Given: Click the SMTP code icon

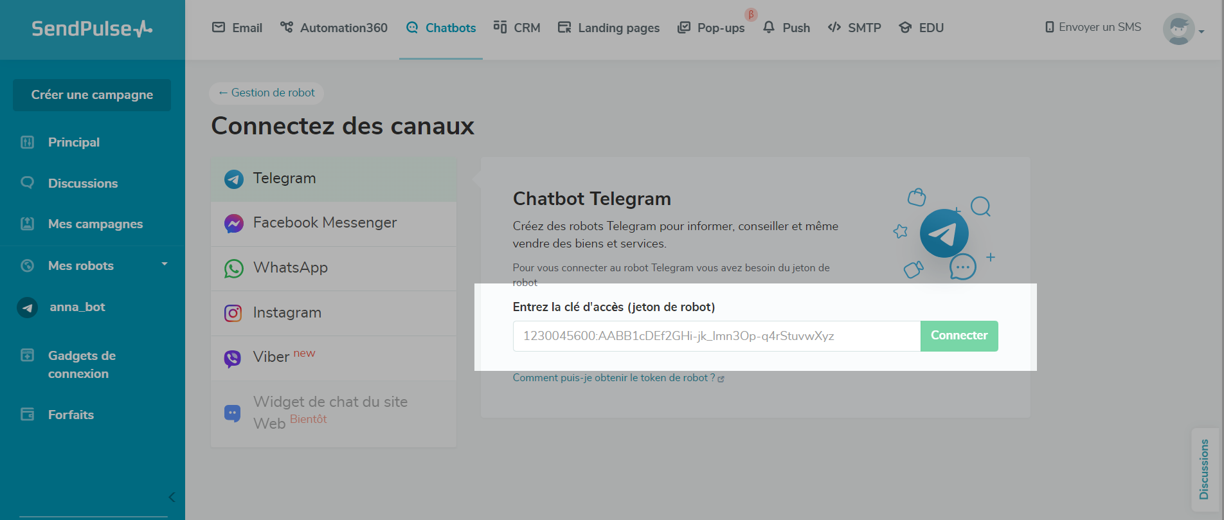Looking at the screenshot, I should [x=834, y=27].
